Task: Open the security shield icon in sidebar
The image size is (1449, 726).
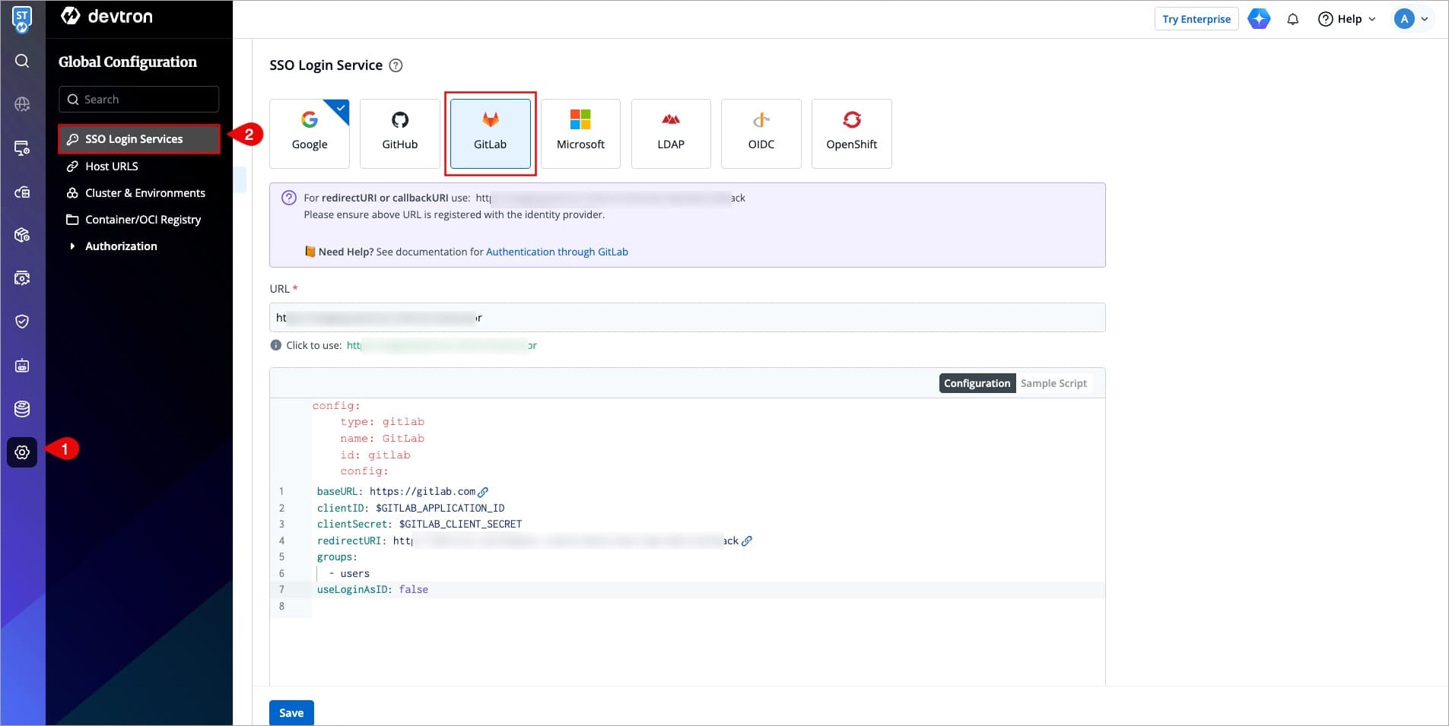Action: (x=22, y=322)
